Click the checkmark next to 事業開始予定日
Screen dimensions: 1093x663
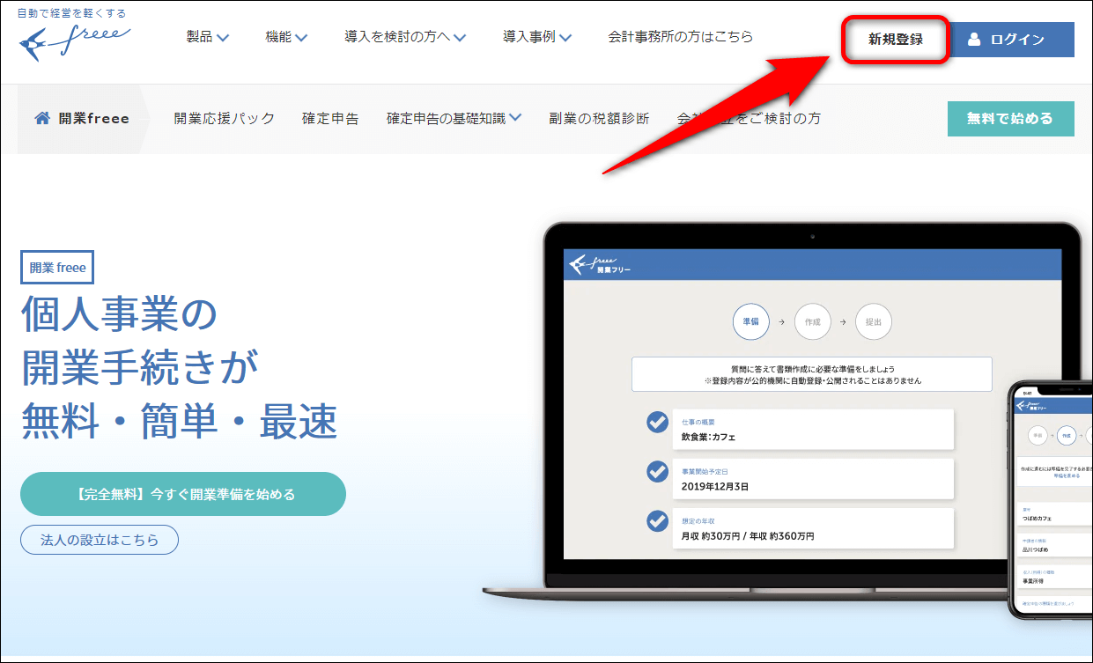tap(657, 472)
